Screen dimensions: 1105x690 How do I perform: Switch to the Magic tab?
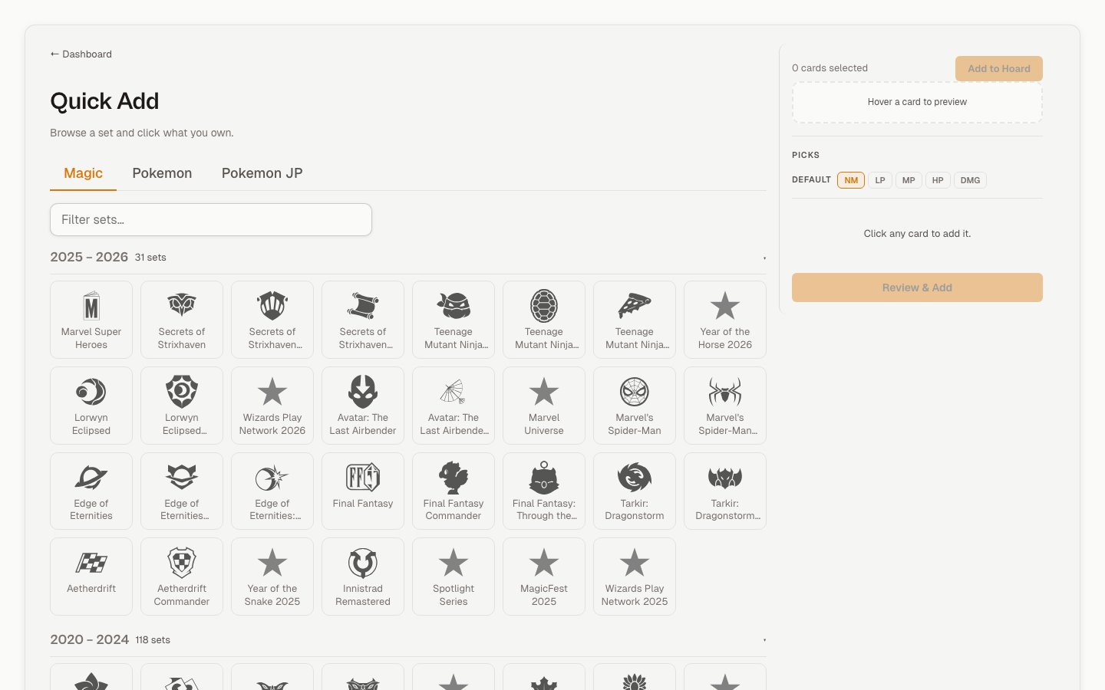tap(83, 173)
